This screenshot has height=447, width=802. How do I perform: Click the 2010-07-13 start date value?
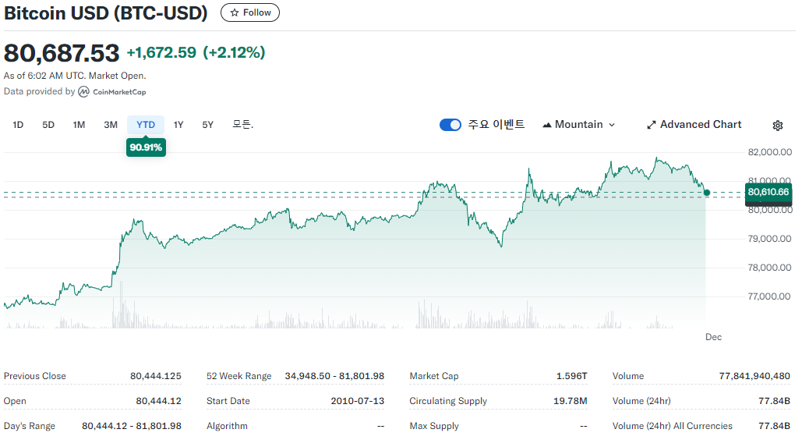click(358, 401)
